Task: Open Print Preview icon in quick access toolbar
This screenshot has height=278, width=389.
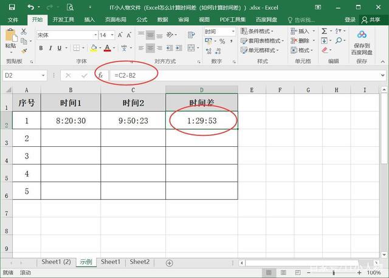Action: (x=71, y=7)
